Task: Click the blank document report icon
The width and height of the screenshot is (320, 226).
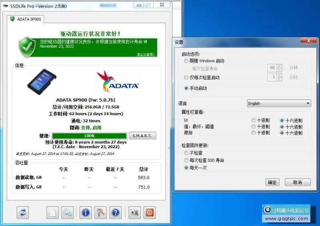Action: 53,212
